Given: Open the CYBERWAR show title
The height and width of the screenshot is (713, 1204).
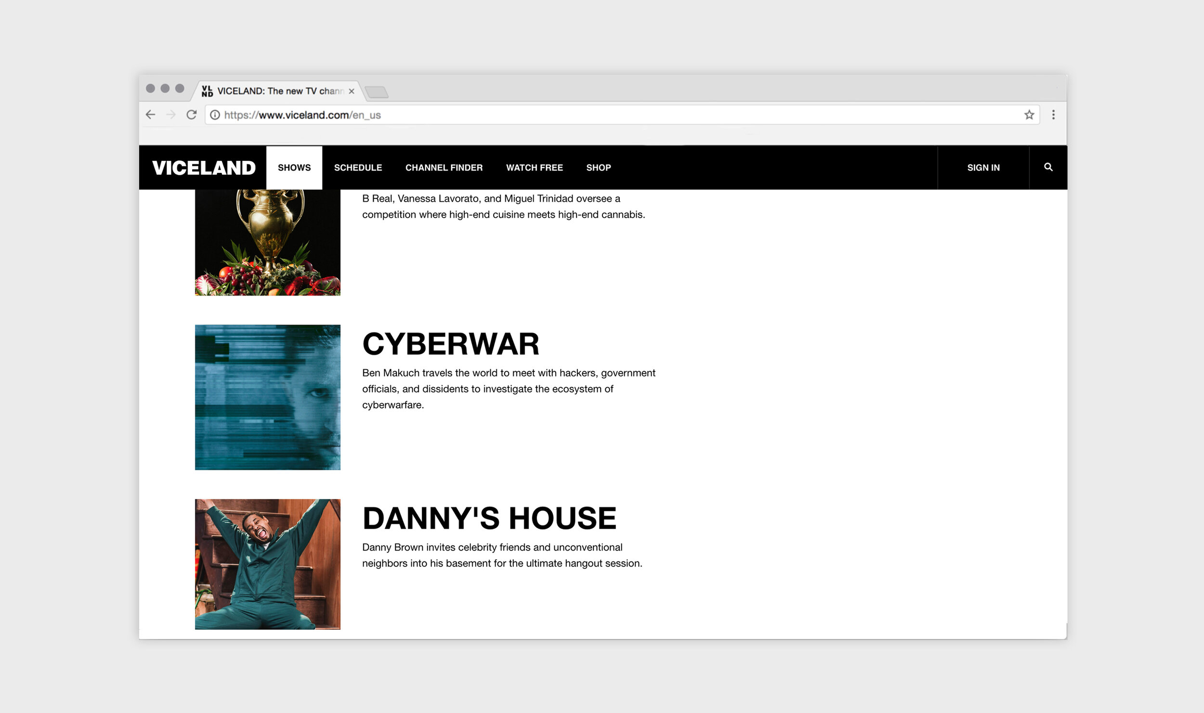Looking at the screenshot, I should click(451, 343).
